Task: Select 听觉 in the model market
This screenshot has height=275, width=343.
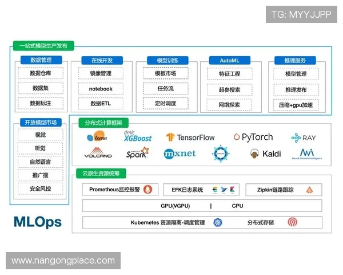Action: pos(40,148)
